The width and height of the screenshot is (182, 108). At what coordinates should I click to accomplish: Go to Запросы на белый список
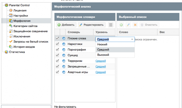(31, 42)
